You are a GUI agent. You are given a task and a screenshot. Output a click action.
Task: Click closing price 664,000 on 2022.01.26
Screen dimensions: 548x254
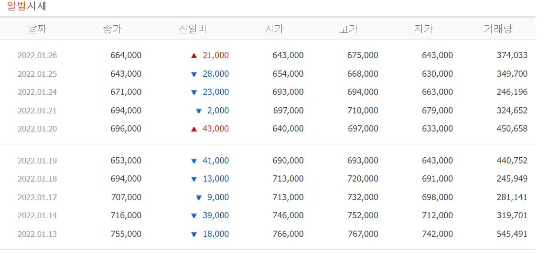pos(126,55)
